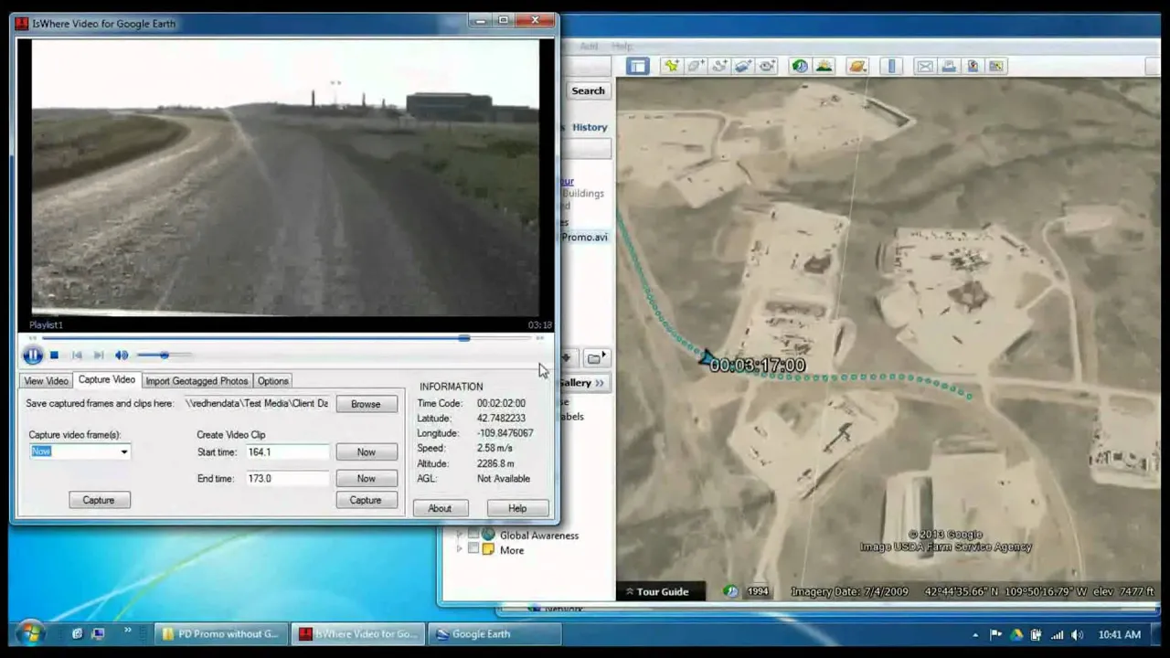Click Record a Tour icon
The height and width of the screenshot is (658, 1170).
(x=767, y=66)
